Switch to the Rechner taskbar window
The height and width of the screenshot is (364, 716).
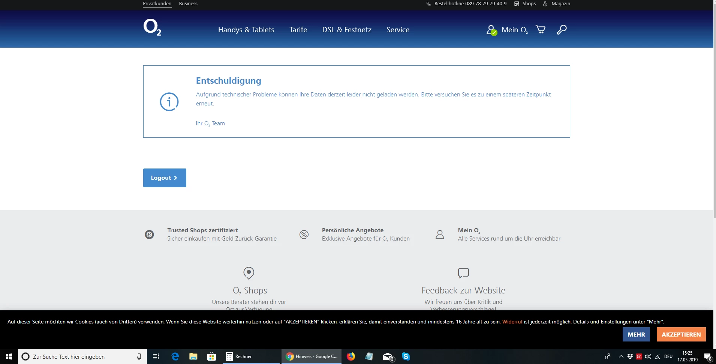251,356
